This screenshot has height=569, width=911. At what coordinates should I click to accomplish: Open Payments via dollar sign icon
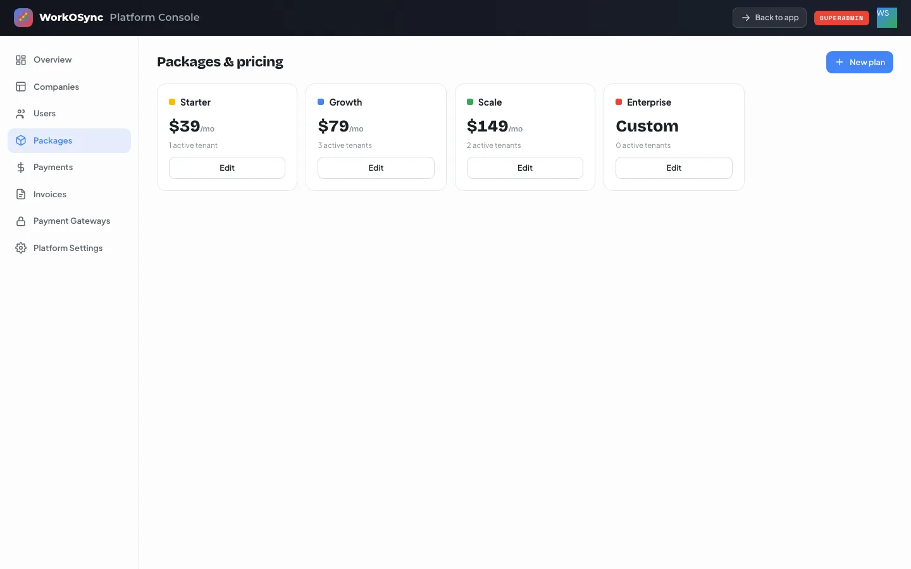point(21,168)
